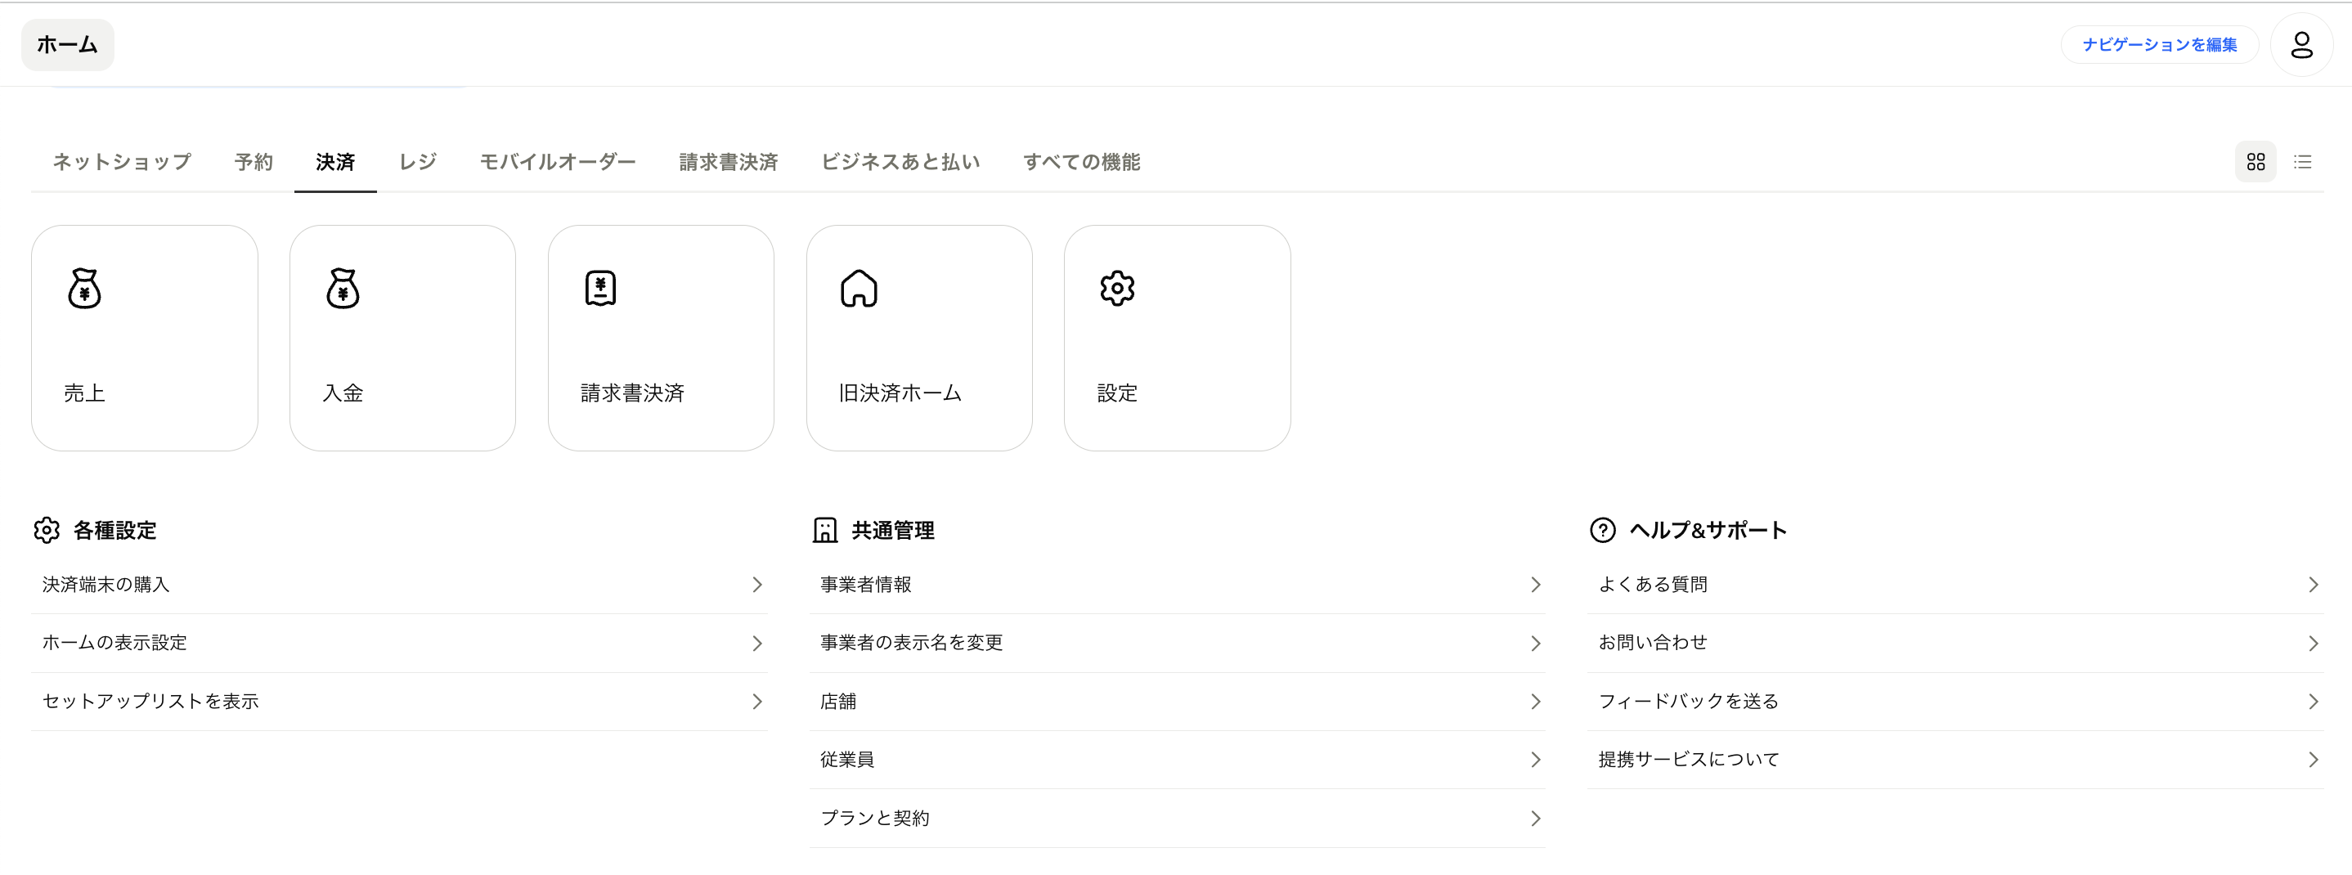
Task: Click chevron on 店舗 row
Action: (1536, 702)
